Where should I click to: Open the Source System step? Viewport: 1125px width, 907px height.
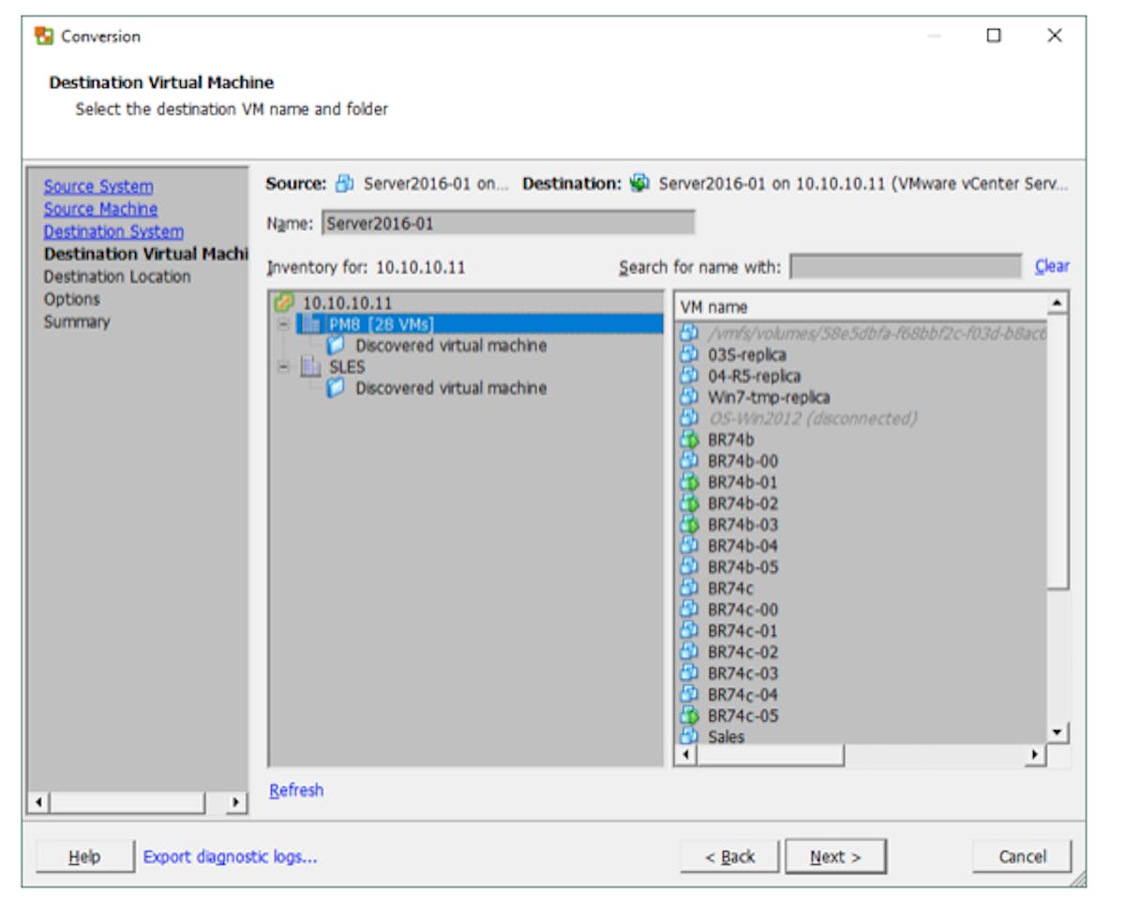point(98,186)
